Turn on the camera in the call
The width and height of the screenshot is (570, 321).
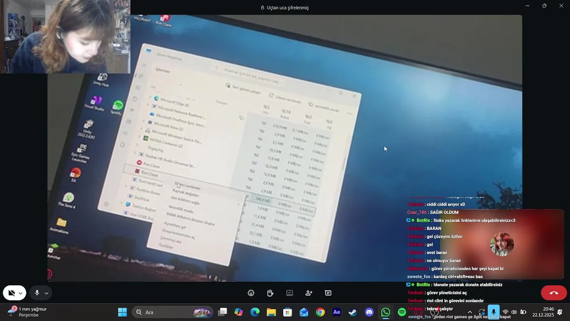click(12, 293)
